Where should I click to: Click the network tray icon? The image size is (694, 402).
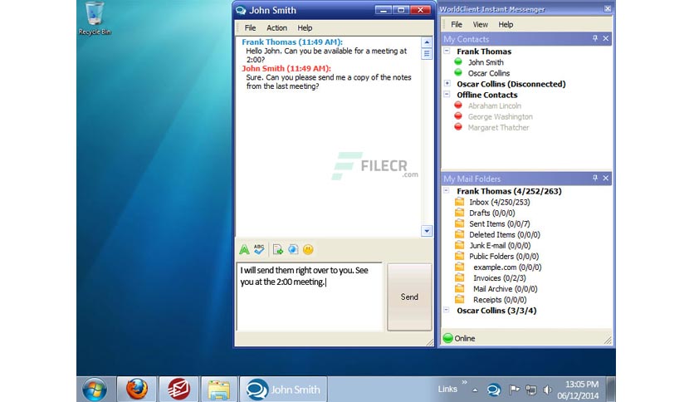(x=531, y=390)
